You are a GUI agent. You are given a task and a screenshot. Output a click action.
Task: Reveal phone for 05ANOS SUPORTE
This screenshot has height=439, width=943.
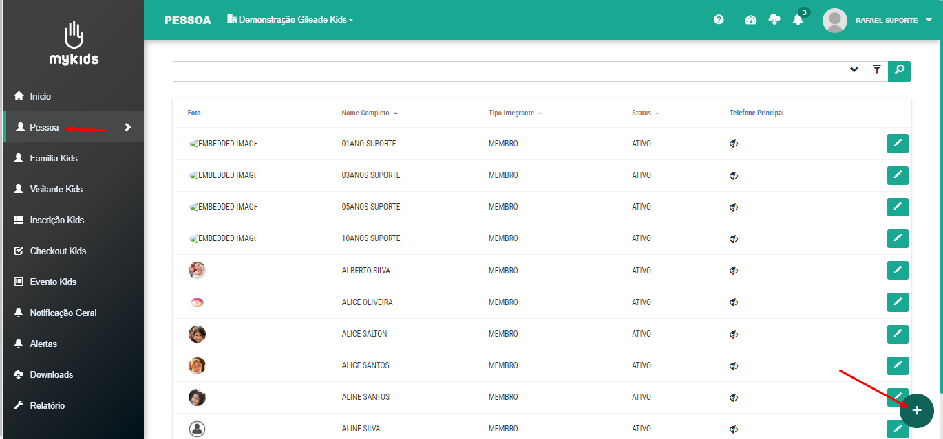(734, 207)
